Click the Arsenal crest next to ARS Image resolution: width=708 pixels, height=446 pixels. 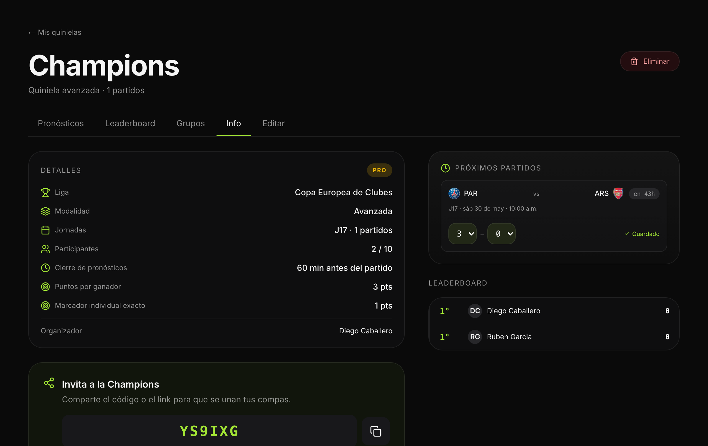pos(618,194)
